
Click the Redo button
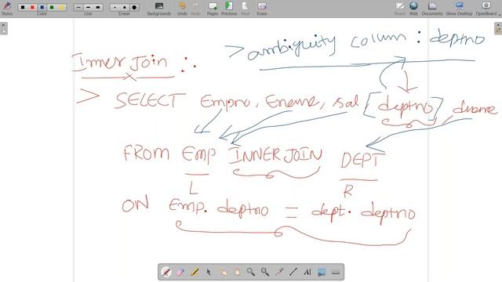point(195,9)
